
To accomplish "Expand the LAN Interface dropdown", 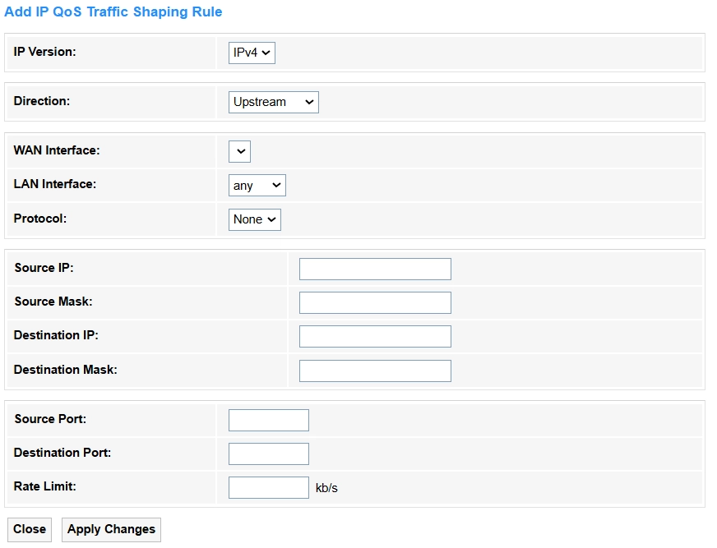I will point(257,186).
